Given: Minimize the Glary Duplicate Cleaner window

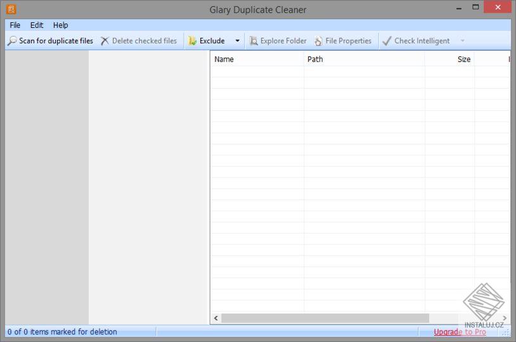Looking at the screenshot, I should pos(459,8).
